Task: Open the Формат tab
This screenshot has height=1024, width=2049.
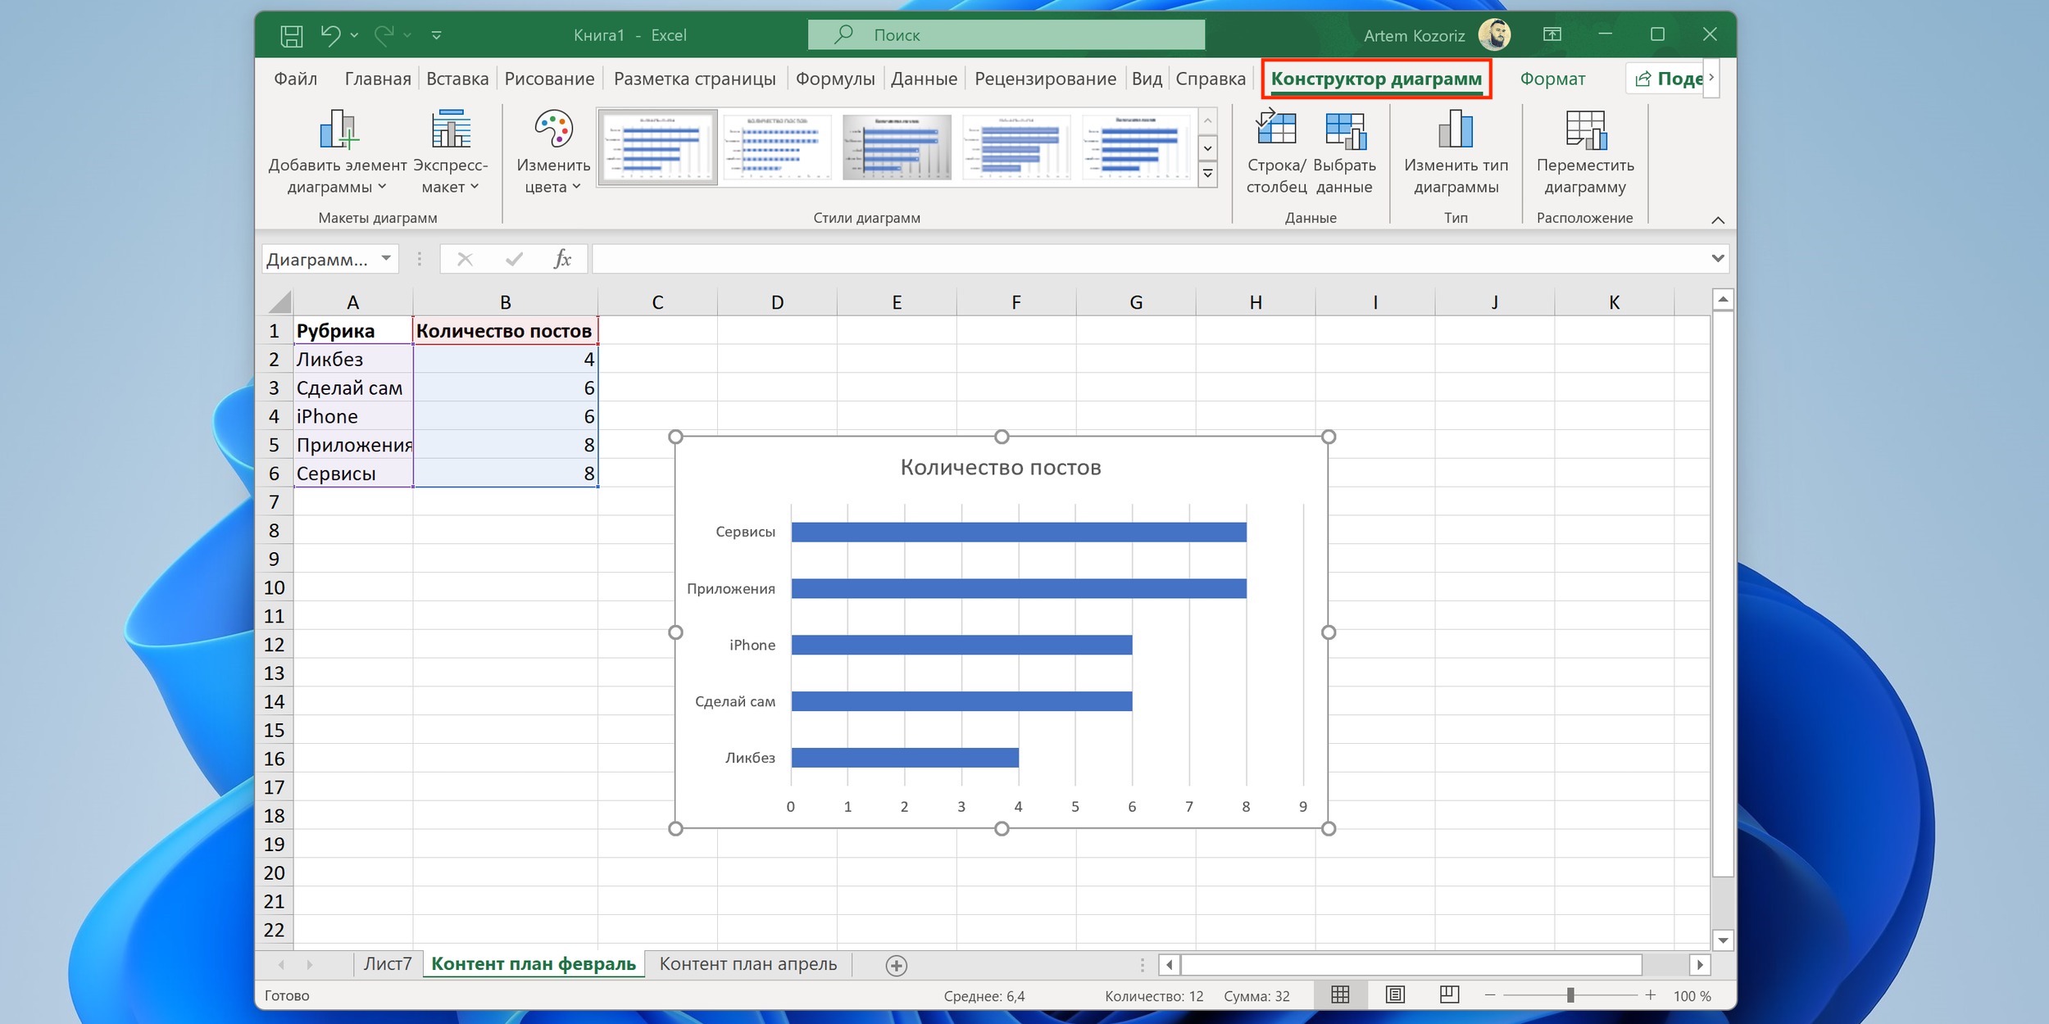Action: coord(1552,79)
